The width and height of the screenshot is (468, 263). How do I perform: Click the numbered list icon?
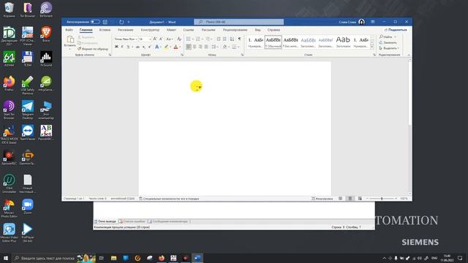(197, 39)
